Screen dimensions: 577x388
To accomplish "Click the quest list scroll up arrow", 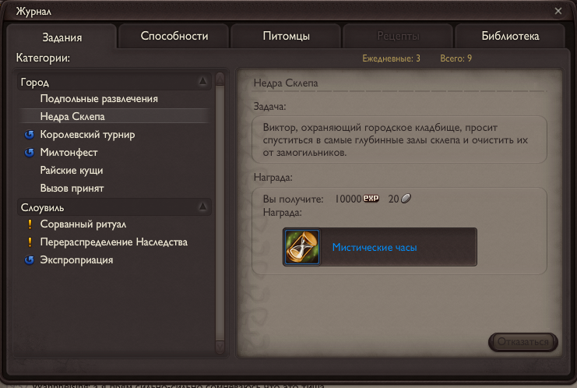I will point(220,79).
